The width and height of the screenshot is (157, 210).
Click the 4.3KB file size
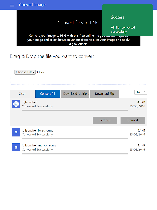pos(141,102)
